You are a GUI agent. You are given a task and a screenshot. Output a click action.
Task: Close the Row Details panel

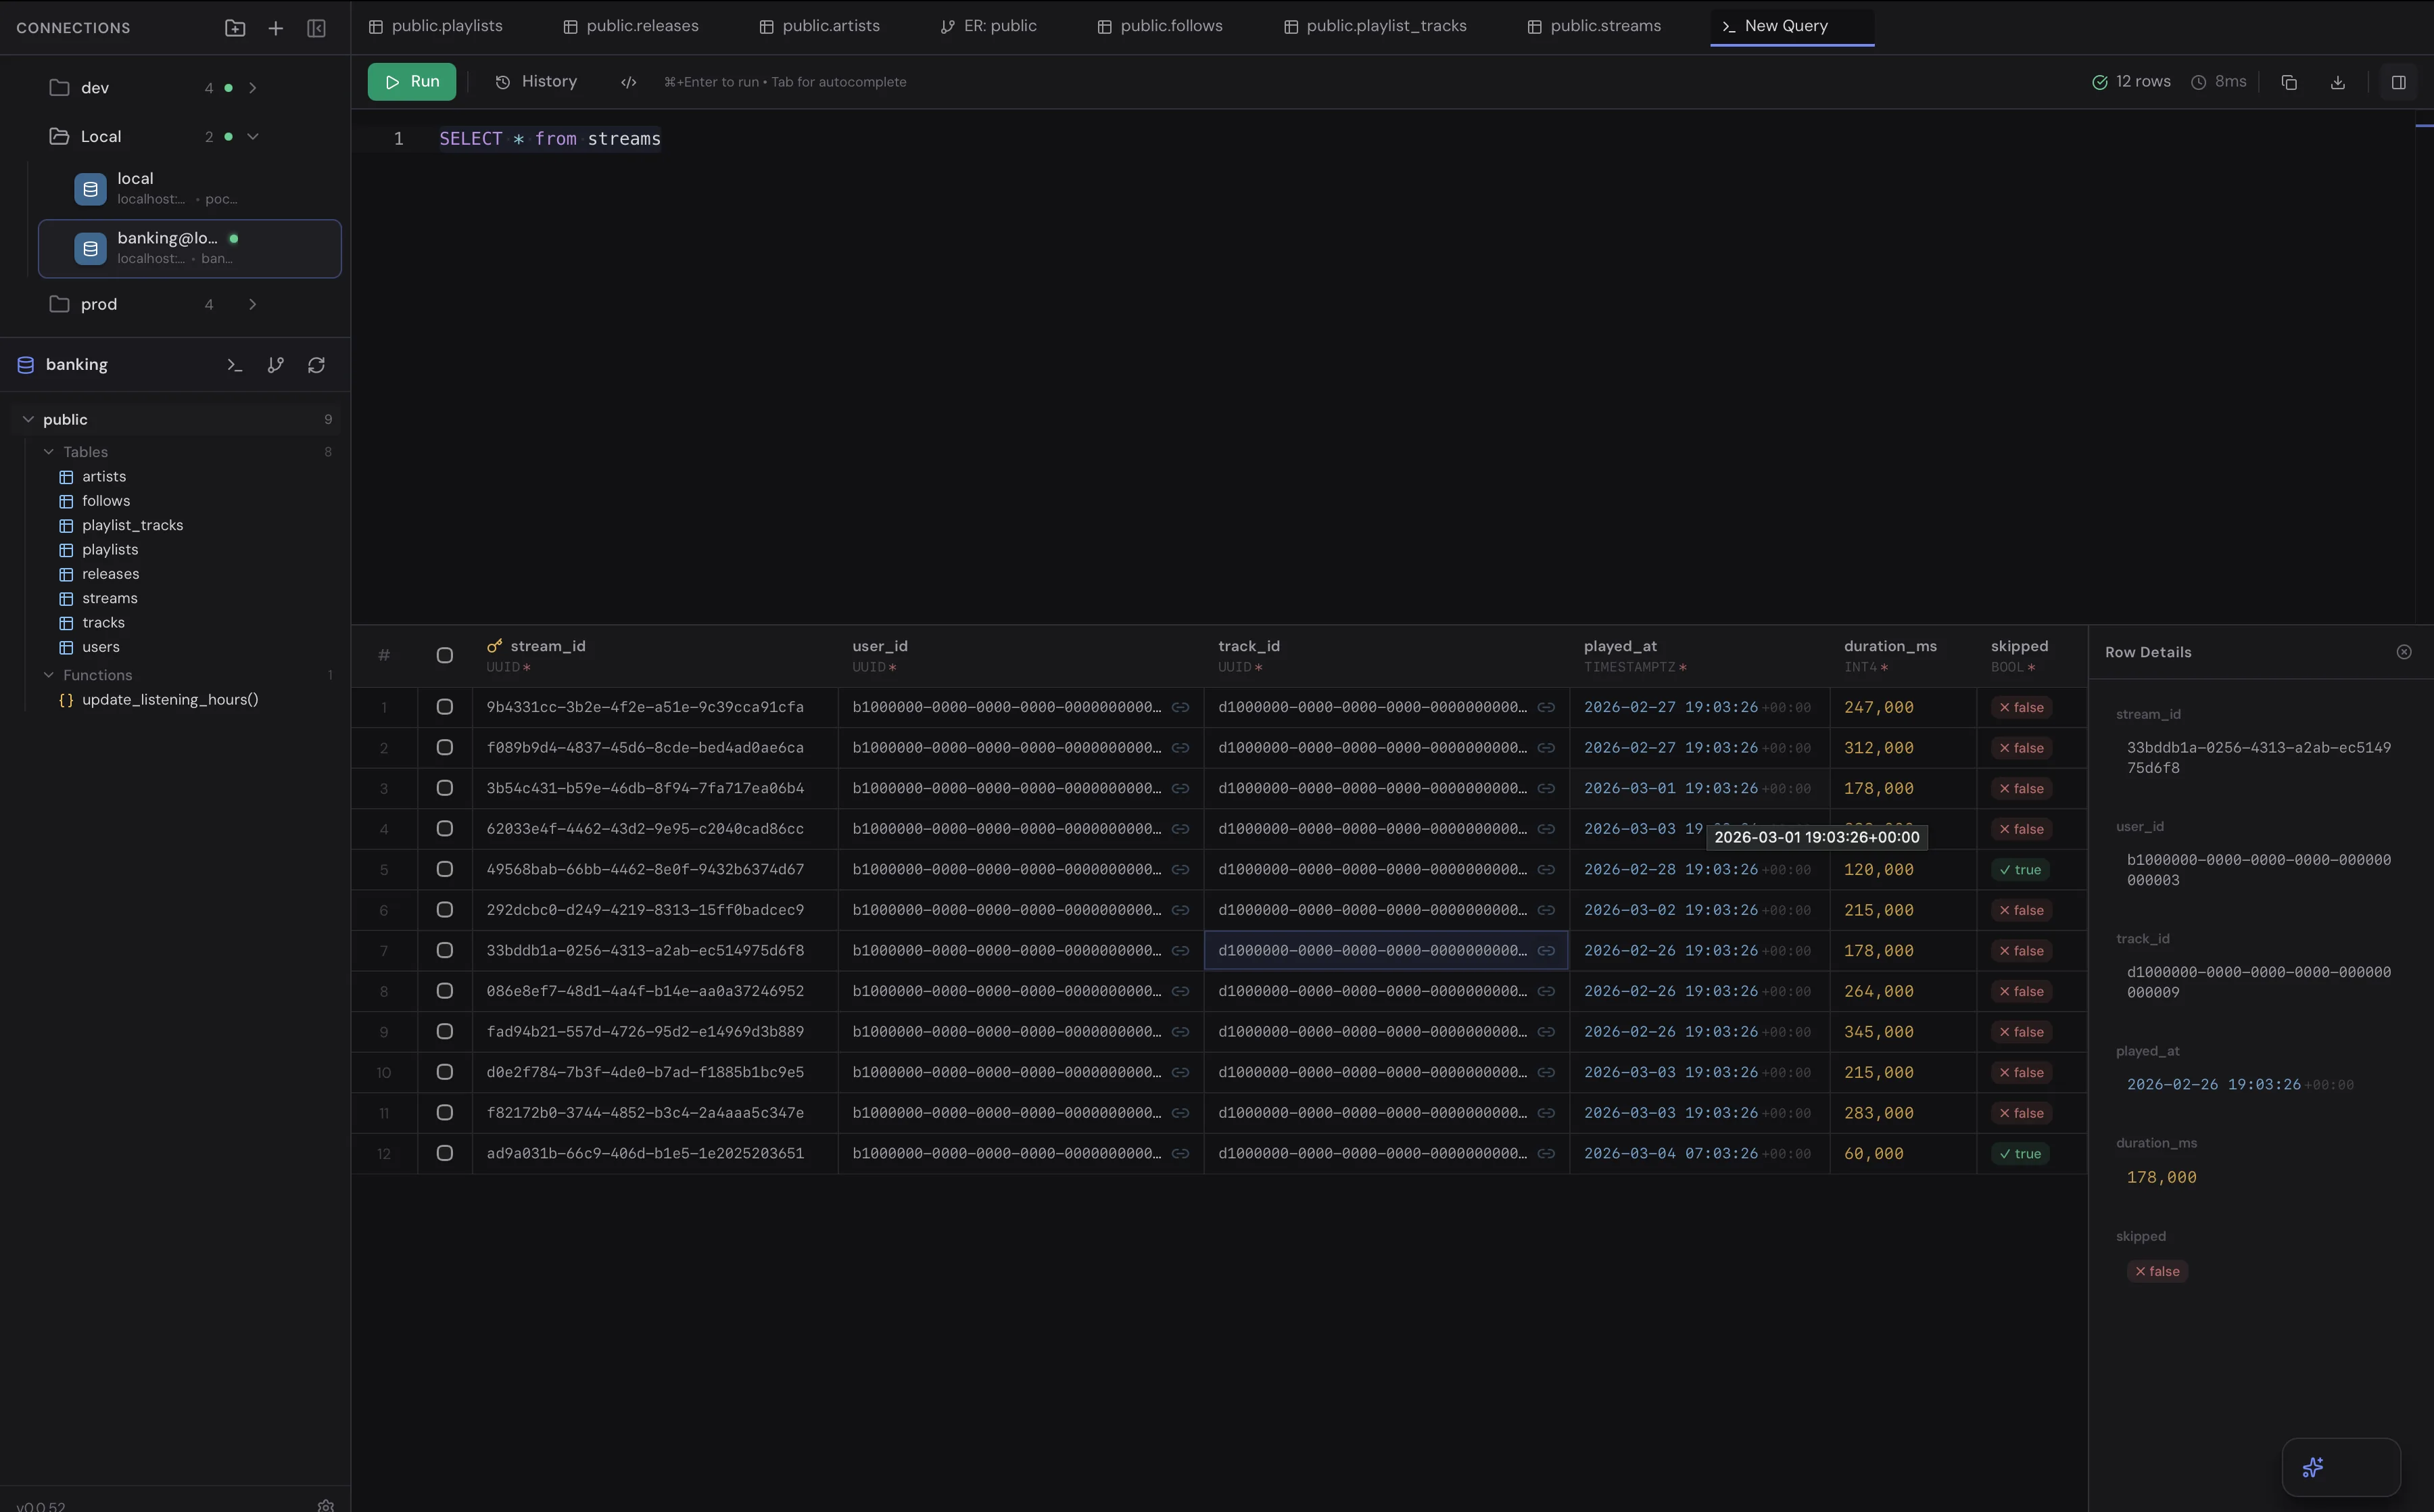click(2404, 651)
